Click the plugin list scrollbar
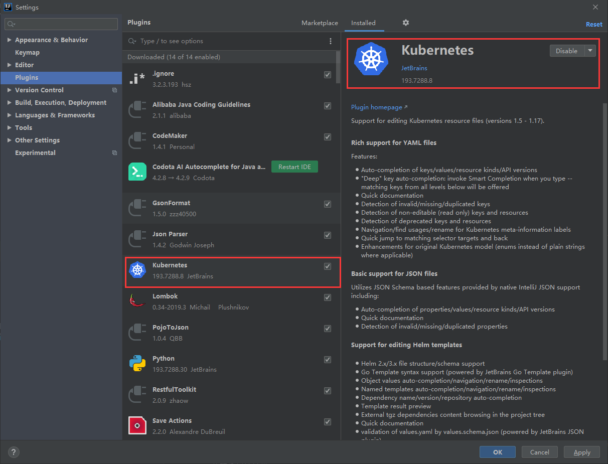Screen dimensions: 608x464 [x=338, y=68]
